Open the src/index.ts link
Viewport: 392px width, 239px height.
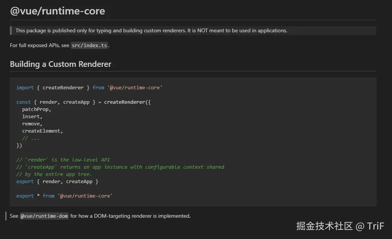point(89,46)
